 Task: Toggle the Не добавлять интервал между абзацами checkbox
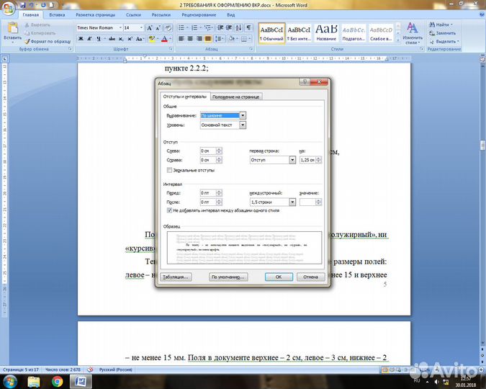coord(170,210)
